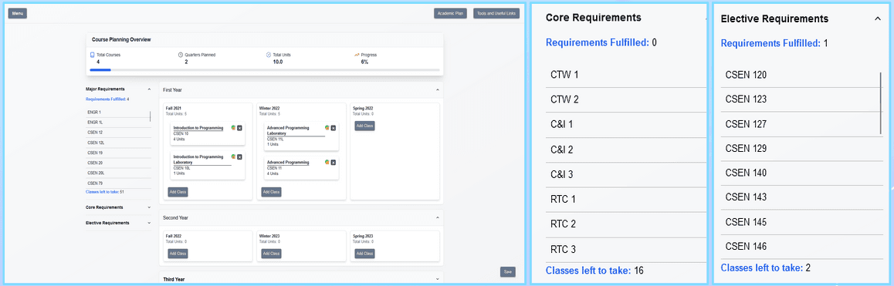Click the Elective Requirements list scrollbar
This screenshot has height=286, width=894.
(881, 104)
